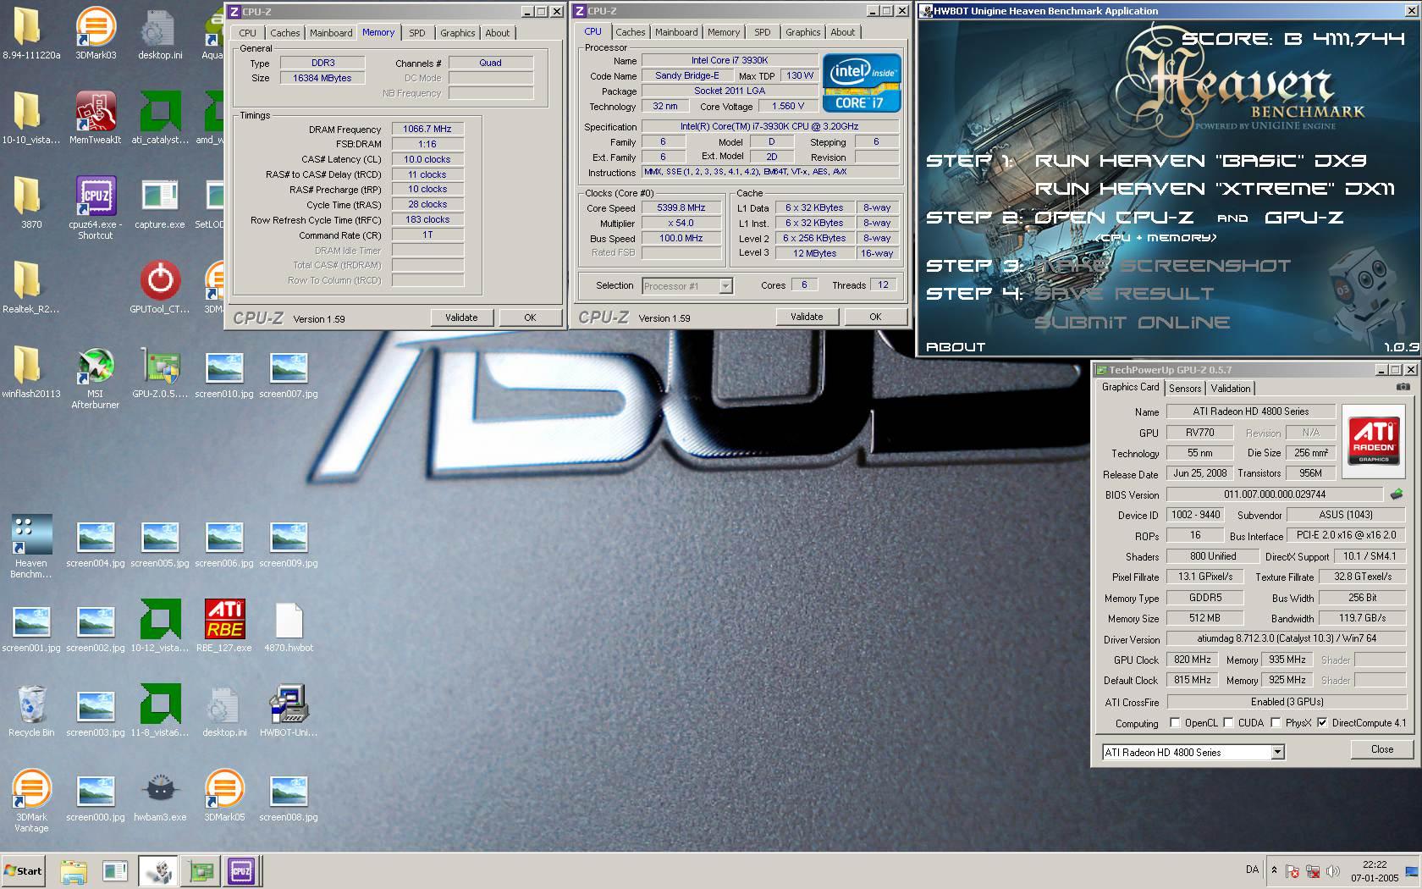Click Validate in the CPU tab window

click(x=807, y=317)
